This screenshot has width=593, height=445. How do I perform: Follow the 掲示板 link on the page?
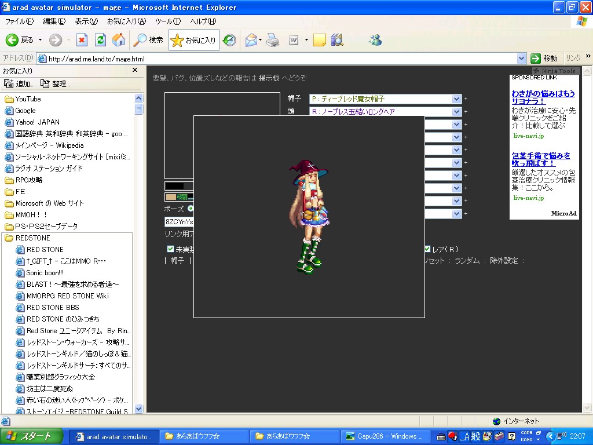click(269, 78)
